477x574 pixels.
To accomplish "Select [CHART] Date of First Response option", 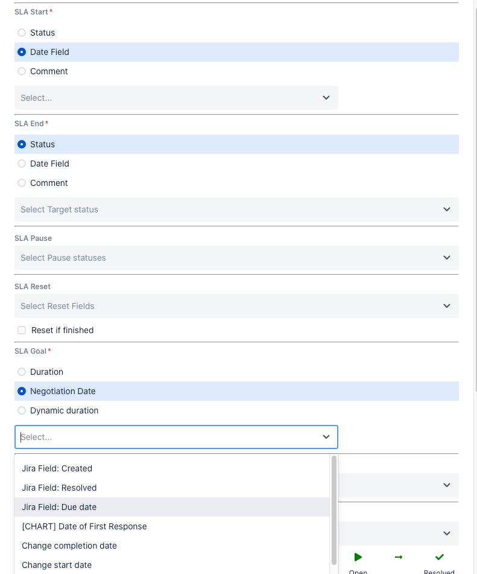I will click(84, 526).
